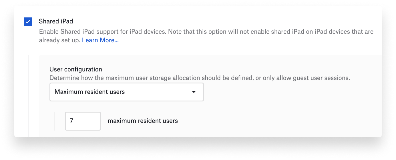Click empty gray panel area right of dropdown
The width and height of the screenshot is (396, 160).
click(292, 92)
